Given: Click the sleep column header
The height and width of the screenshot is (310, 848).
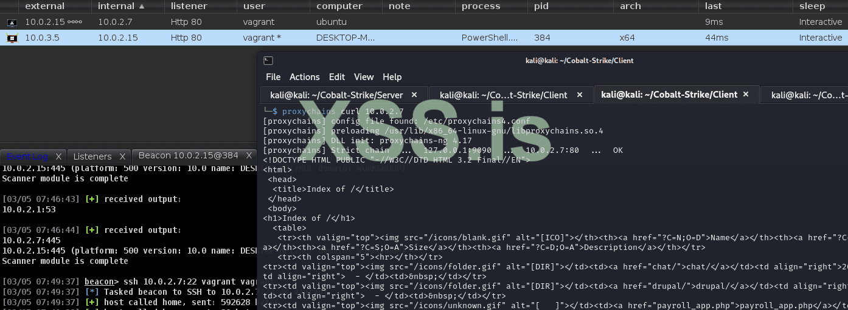Looking at the screenshot, I should click(812, 6).
